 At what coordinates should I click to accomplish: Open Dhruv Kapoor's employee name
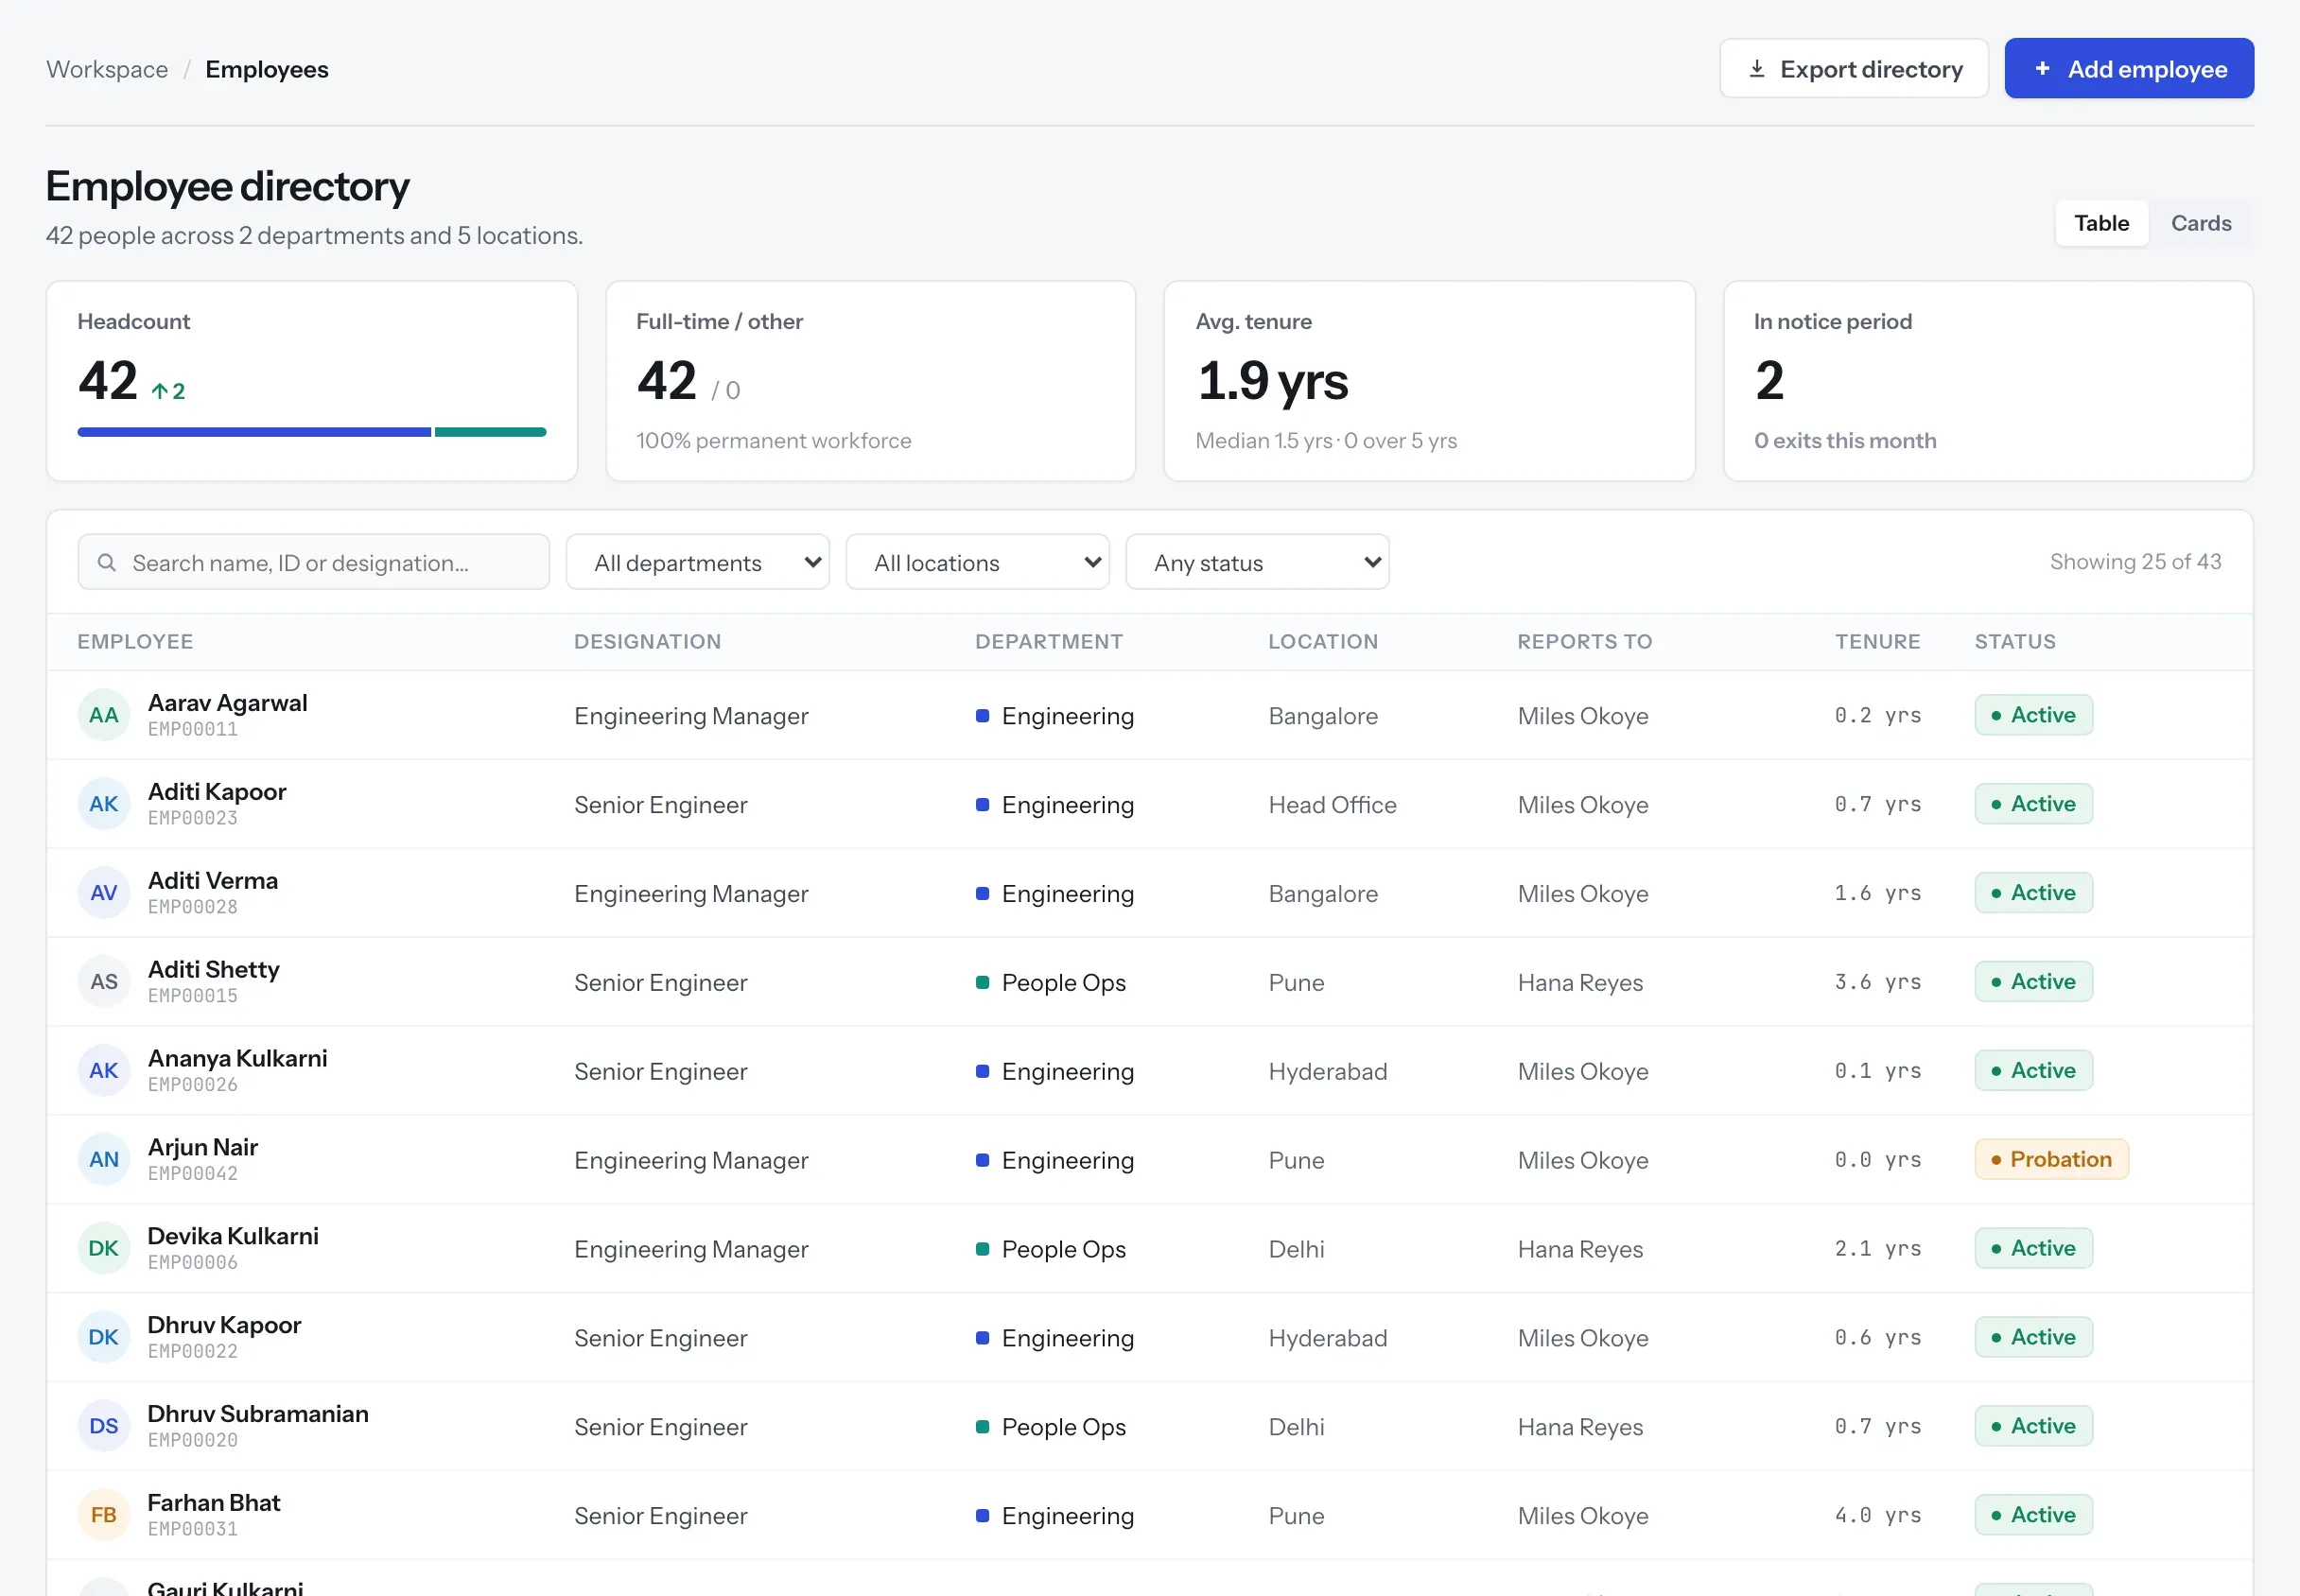224,1325
